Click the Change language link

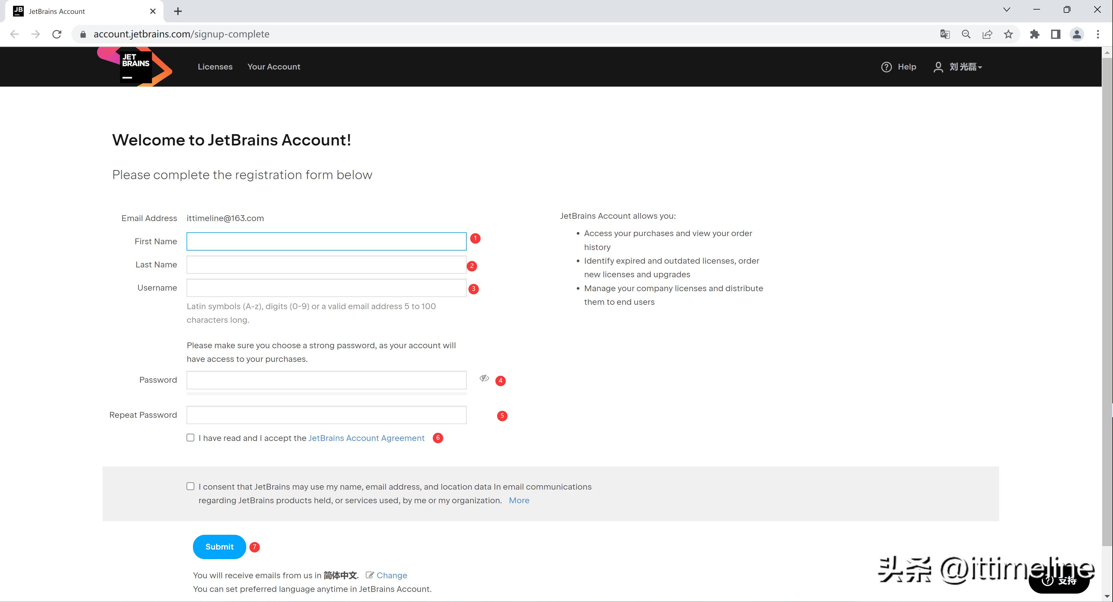point(392,575)
